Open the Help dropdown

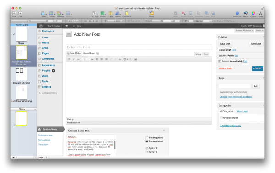click(x=259, y=31)
